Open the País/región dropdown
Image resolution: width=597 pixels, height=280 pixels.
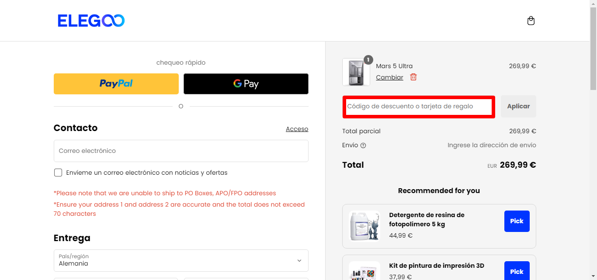point(181,260)
